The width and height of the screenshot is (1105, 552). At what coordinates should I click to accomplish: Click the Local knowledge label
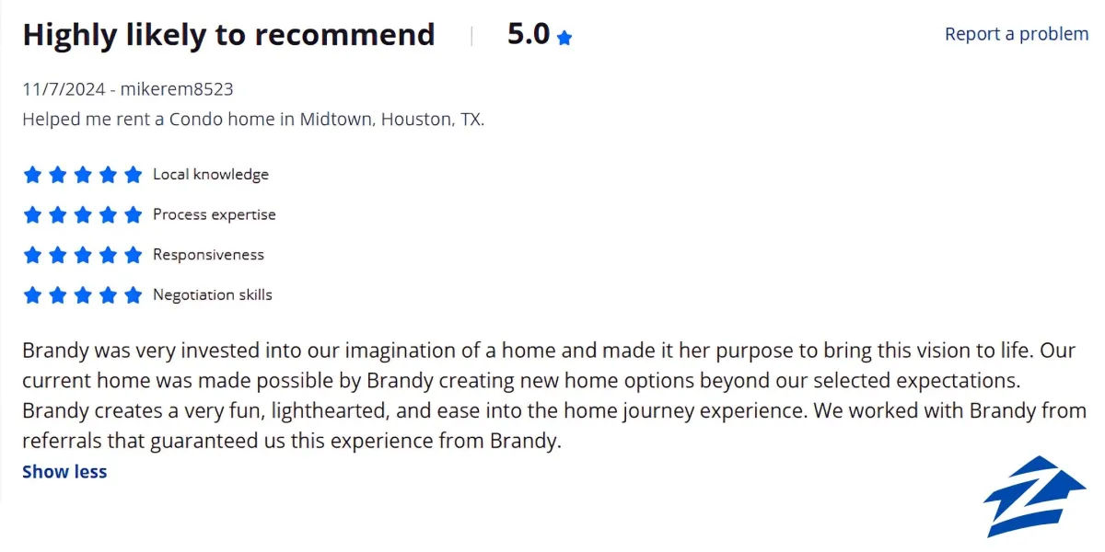[x=211, y=175]
